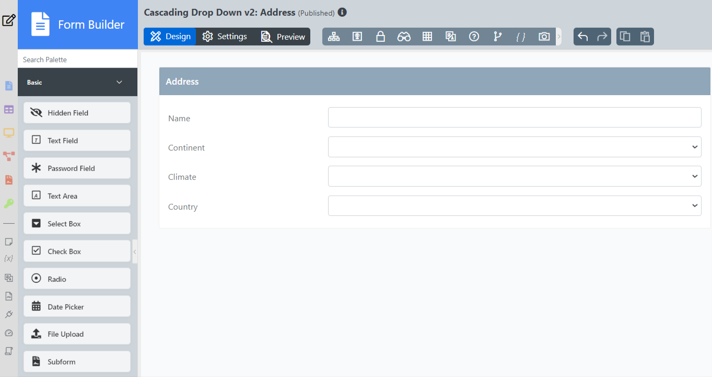Open the Climate select box
Viewport: 712px width, 377px height.
[515, 176]
